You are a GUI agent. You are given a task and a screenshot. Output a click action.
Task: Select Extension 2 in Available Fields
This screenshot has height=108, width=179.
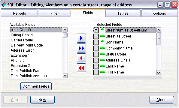(x=36, y=66)
